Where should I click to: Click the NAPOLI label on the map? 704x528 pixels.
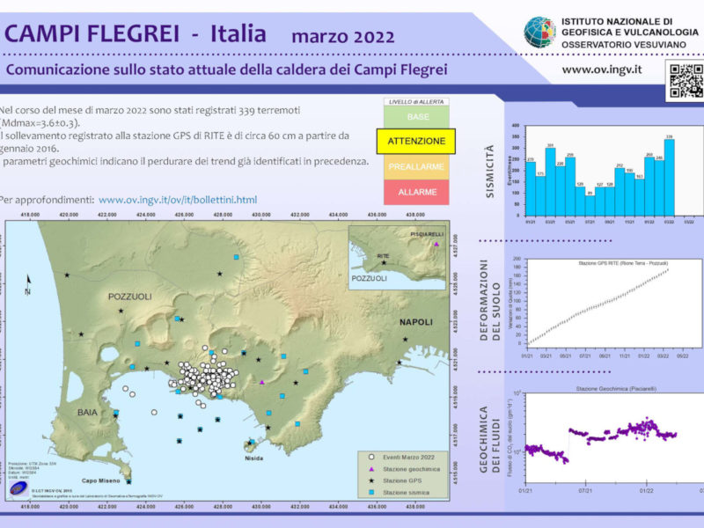click(416, 322)
